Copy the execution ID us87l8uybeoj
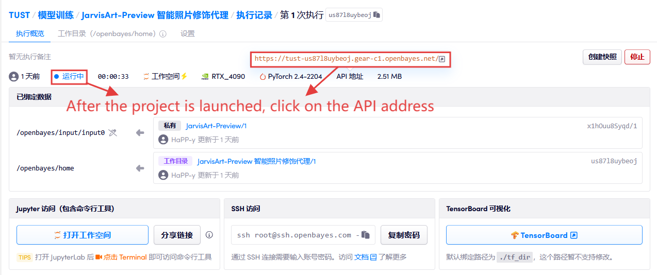This screenshot has height=275, width=657. click(x=376, y=15)
